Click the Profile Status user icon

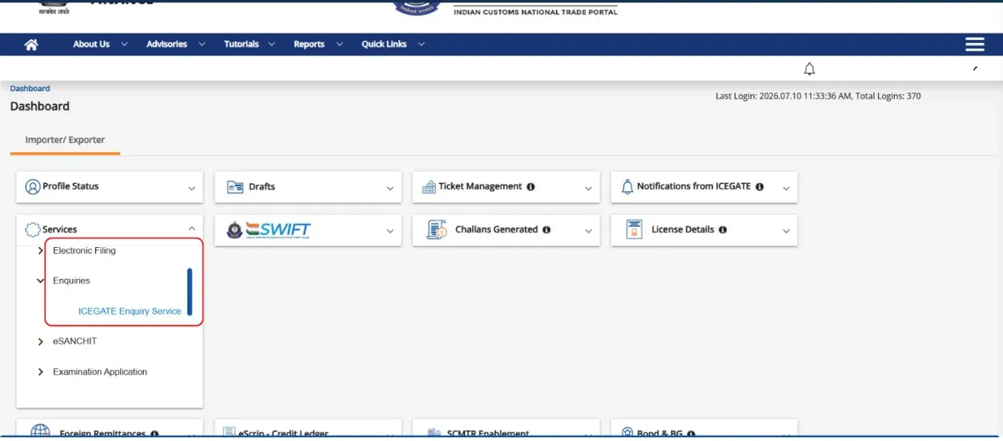coord(33,186)
